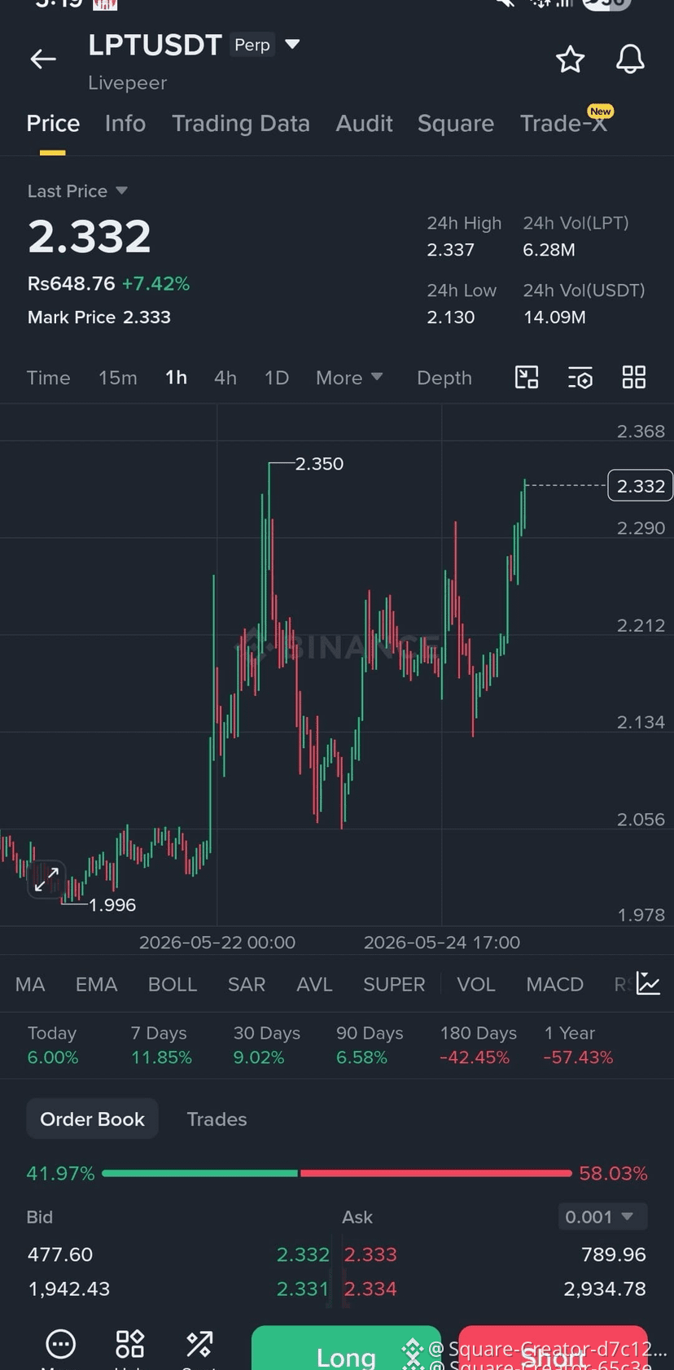Open Audit tab
674x1370 pixels.
[364, 124]
